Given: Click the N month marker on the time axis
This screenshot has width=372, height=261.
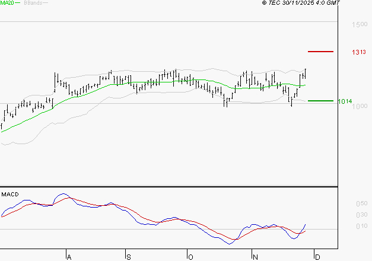Looking at the screenshot, I should coord(255,257).
